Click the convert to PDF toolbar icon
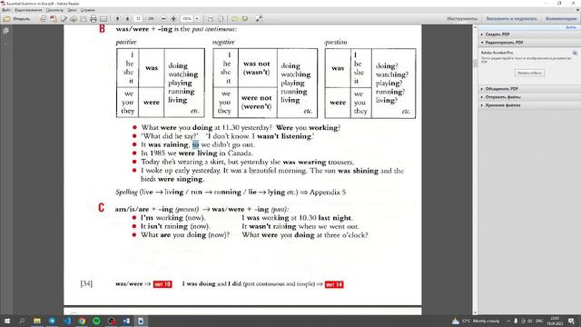This screenshot has width=581, height=327. coord(54,18)
